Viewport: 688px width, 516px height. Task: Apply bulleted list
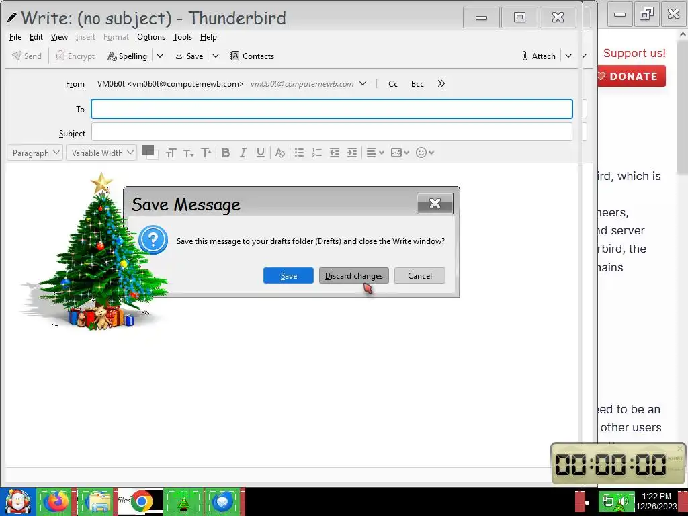(299, 153)
